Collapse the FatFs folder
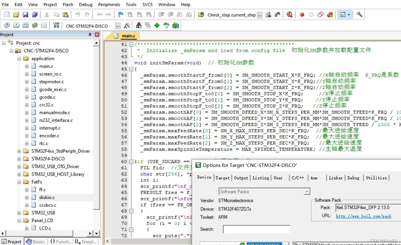The width and height of the screenshot is (401, 245). tap(19, 182)
